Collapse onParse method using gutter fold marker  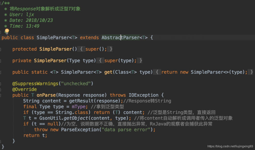tap(1, 95)
